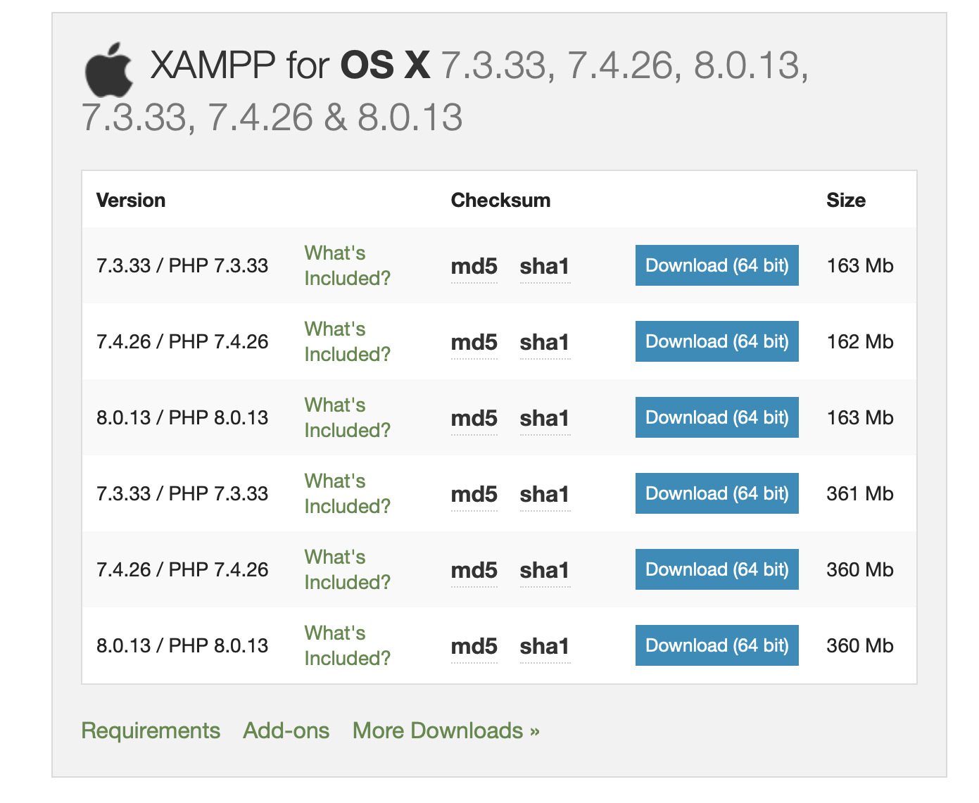Download 7.3.33 build sized 163 Mb
Viewport: 979px width, 803px height.
click(x=716, y=265)
